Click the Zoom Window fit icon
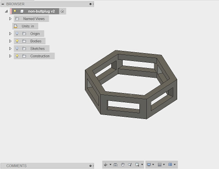Image resolution: width=219 pixels, height=169 pixels. pos(137,165)
